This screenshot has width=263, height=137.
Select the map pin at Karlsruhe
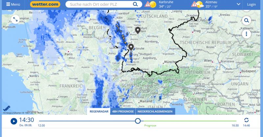[131, 47]
